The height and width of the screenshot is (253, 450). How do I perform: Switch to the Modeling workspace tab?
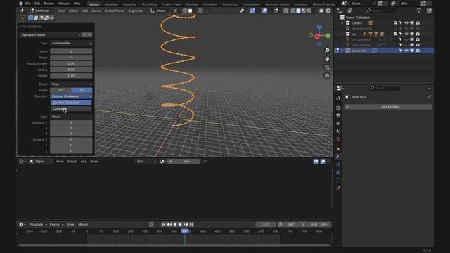pyautogui.click(x=111, y=4)
